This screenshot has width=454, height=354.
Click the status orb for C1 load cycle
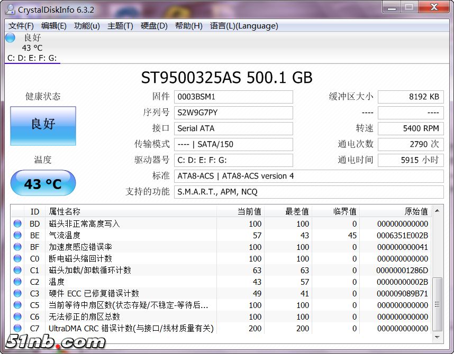(17, 270)
